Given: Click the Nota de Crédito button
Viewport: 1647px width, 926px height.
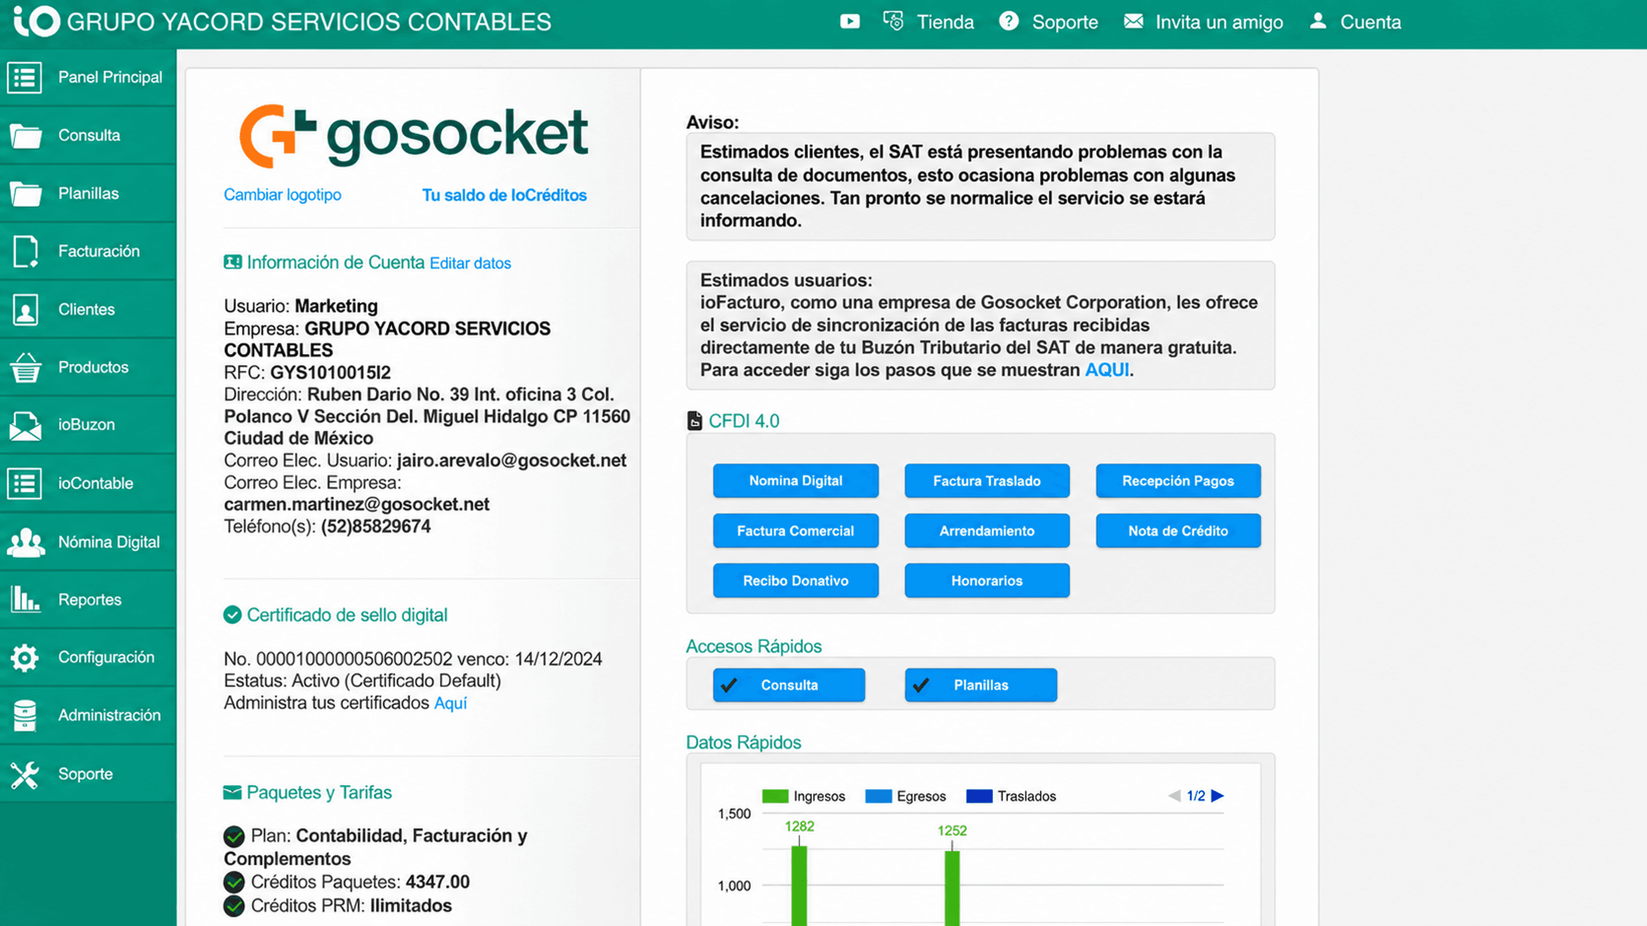Looking at the screenshot, I should tap(1178, 530).
